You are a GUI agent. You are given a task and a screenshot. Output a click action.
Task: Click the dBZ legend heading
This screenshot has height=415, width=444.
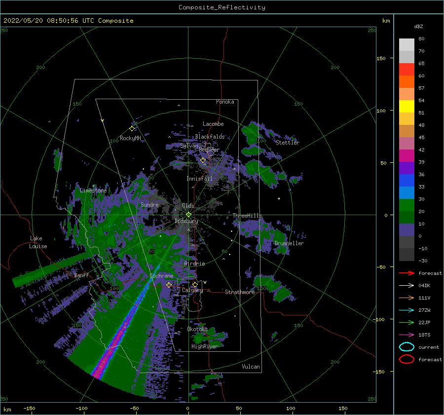(418, 27)
